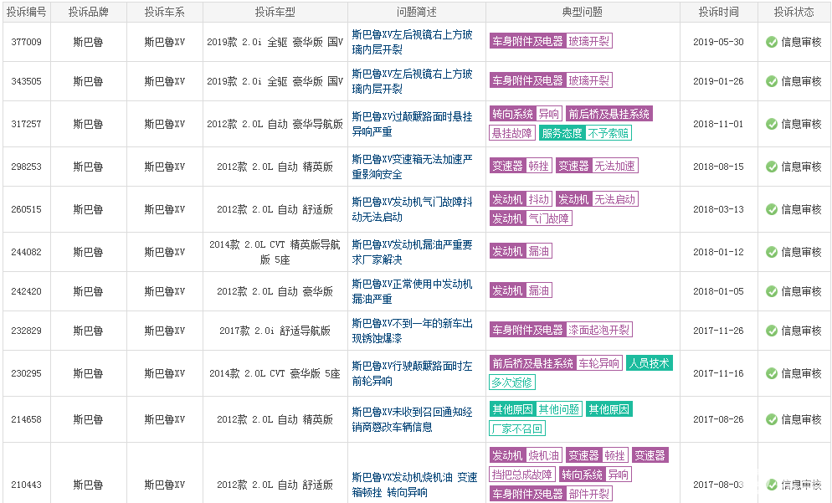Select 转向系统 异响 tag in row 210443

pyautogui.click(x=595, y=475)
